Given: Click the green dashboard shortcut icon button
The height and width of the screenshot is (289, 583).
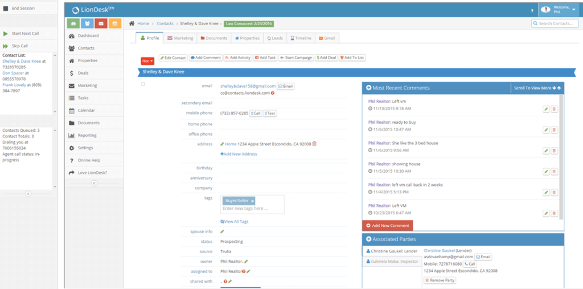Looking at the screenshot, I should 73,23.
